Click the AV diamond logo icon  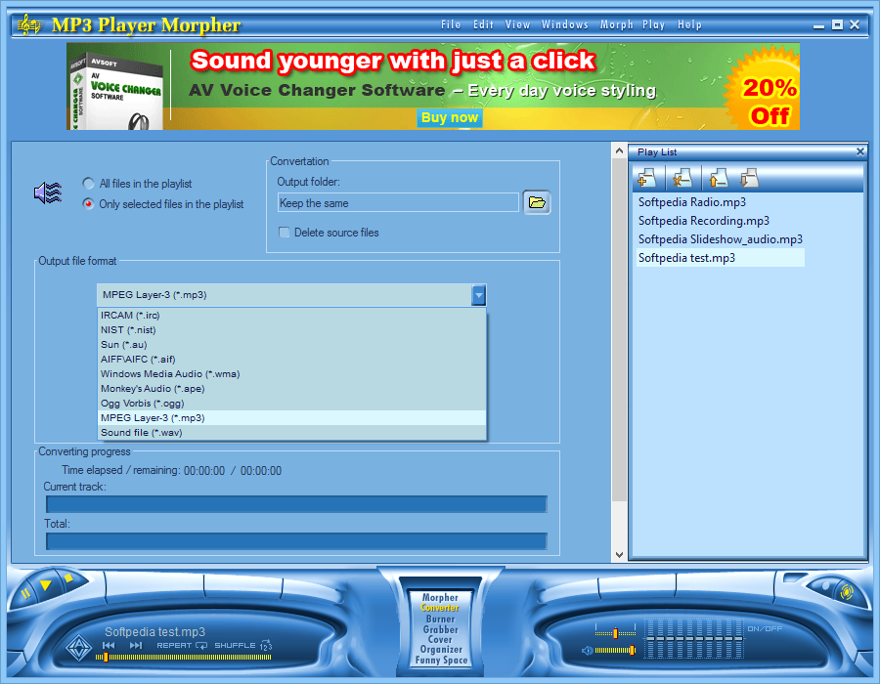(79, 648)
